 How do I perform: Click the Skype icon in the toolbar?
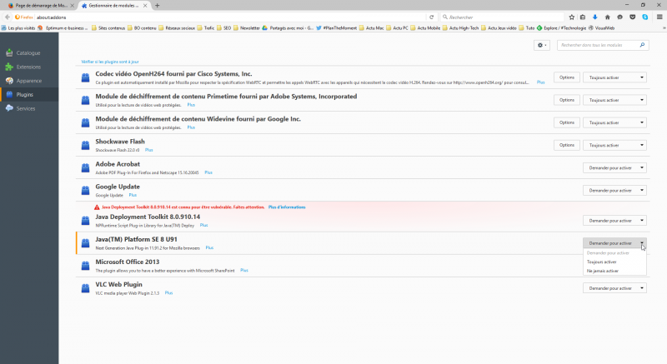[644, 17]
